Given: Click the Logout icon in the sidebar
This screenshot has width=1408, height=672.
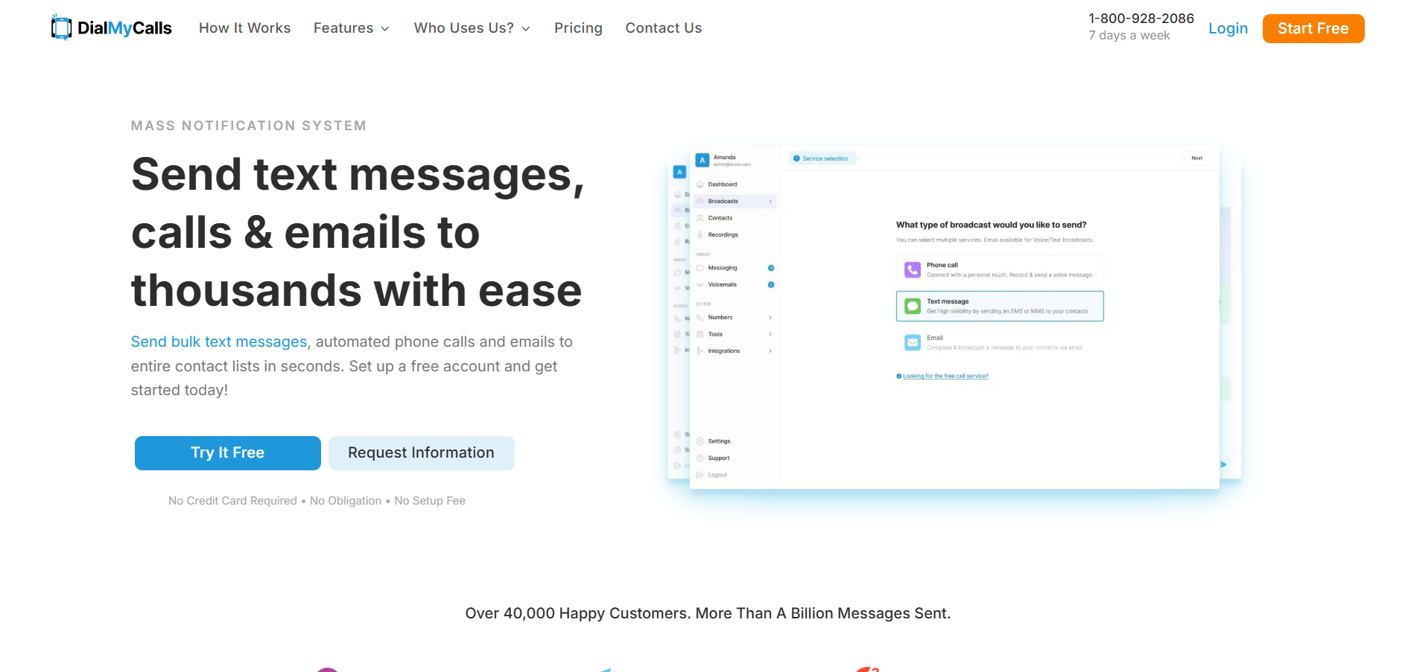Looking at the screenshot, I should tap(700, 475).
